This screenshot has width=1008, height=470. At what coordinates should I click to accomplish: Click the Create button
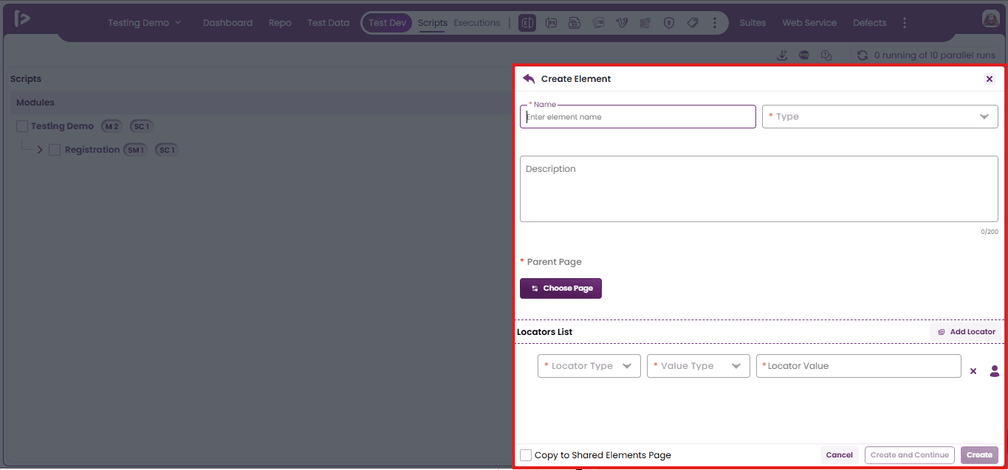click(x=980, y=455)
